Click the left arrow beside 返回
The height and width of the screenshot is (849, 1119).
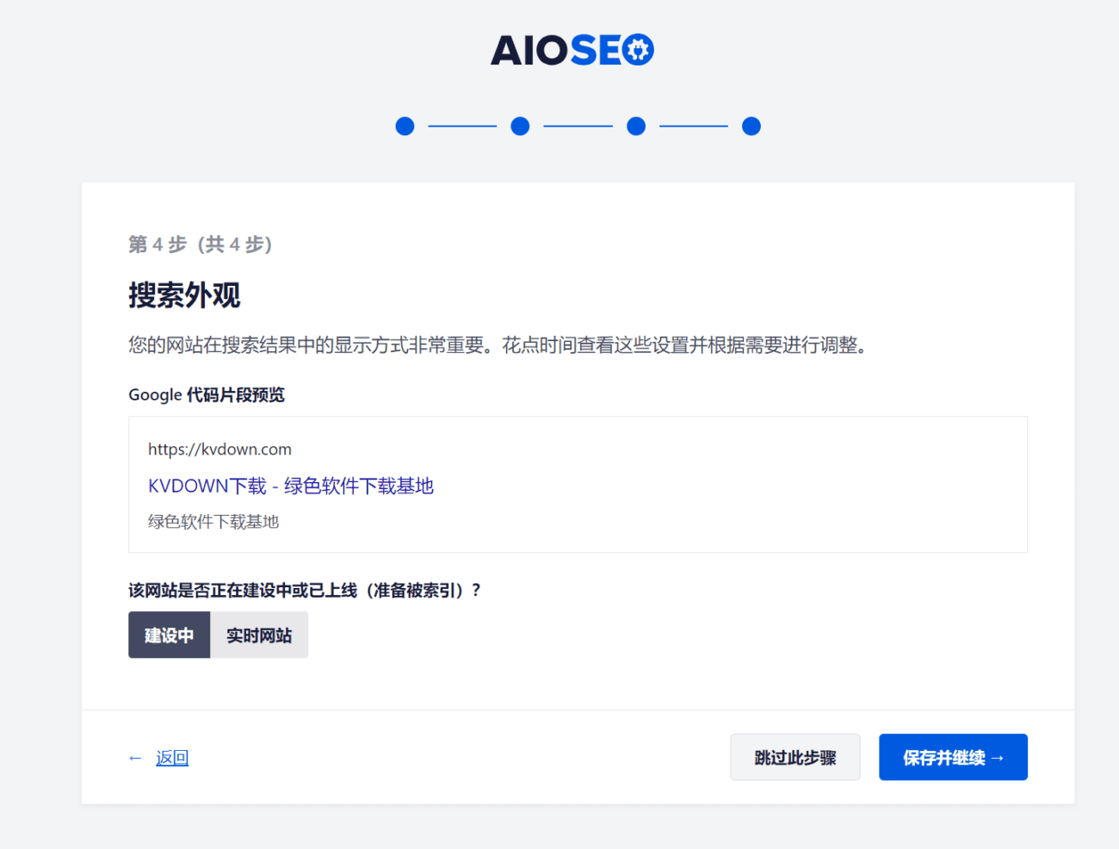(135, 757)
